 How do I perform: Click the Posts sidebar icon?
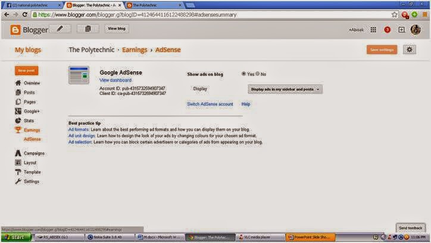(x=18, y=93)
